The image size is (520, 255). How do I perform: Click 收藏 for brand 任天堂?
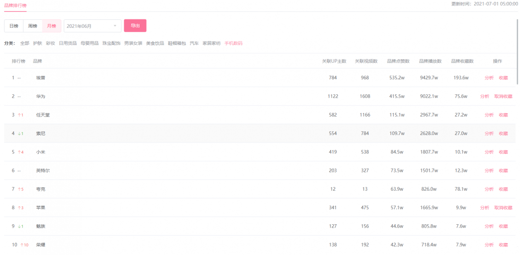click(503, 115)
